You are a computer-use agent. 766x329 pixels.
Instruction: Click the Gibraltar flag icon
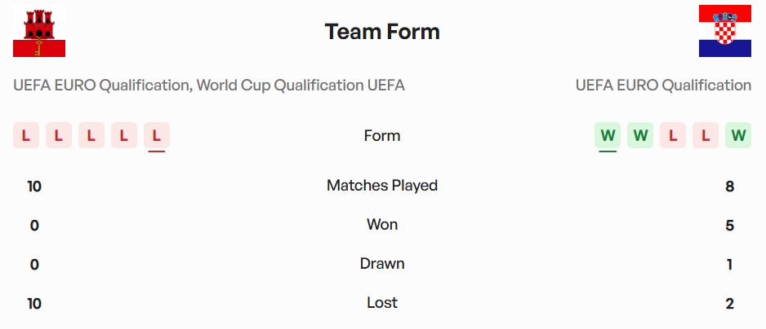tap(39, 31)
